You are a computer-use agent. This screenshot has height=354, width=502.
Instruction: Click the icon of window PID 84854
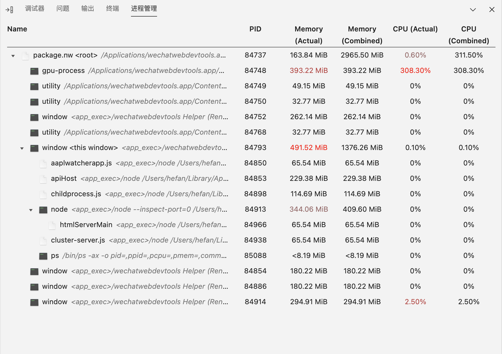[x=34, y=272]
